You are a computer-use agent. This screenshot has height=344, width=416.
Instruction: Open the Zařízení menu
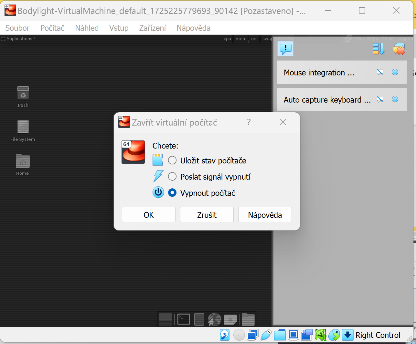[152, 28]
